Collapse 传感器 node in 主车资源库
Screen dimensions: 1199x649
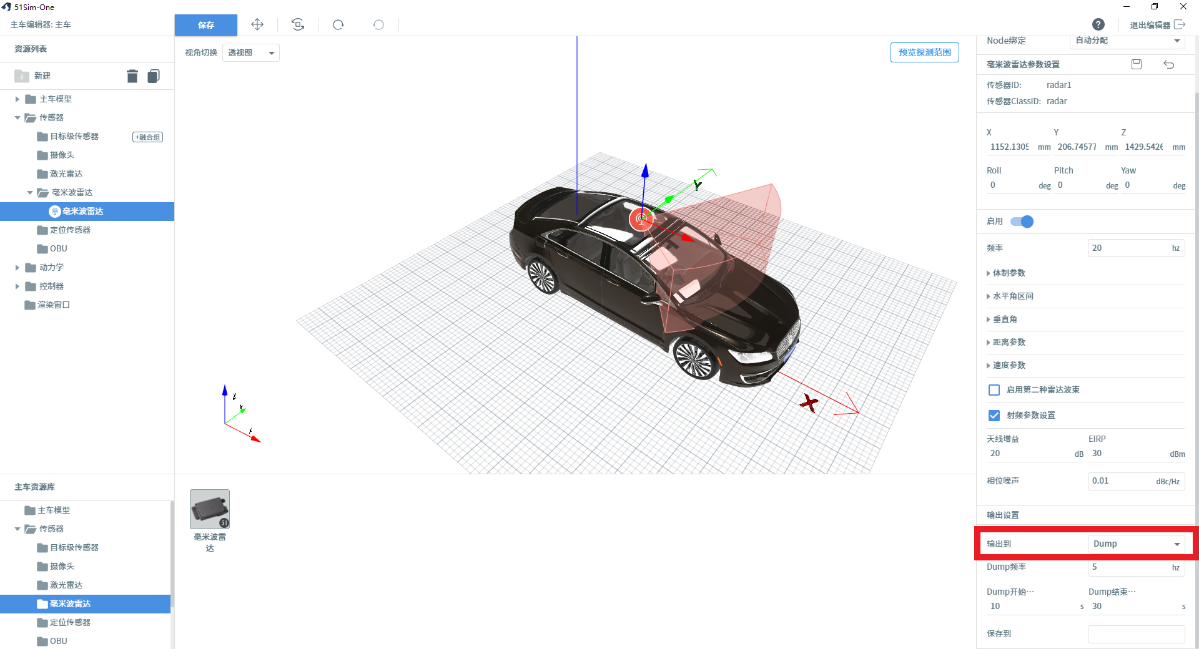point(17,529)
